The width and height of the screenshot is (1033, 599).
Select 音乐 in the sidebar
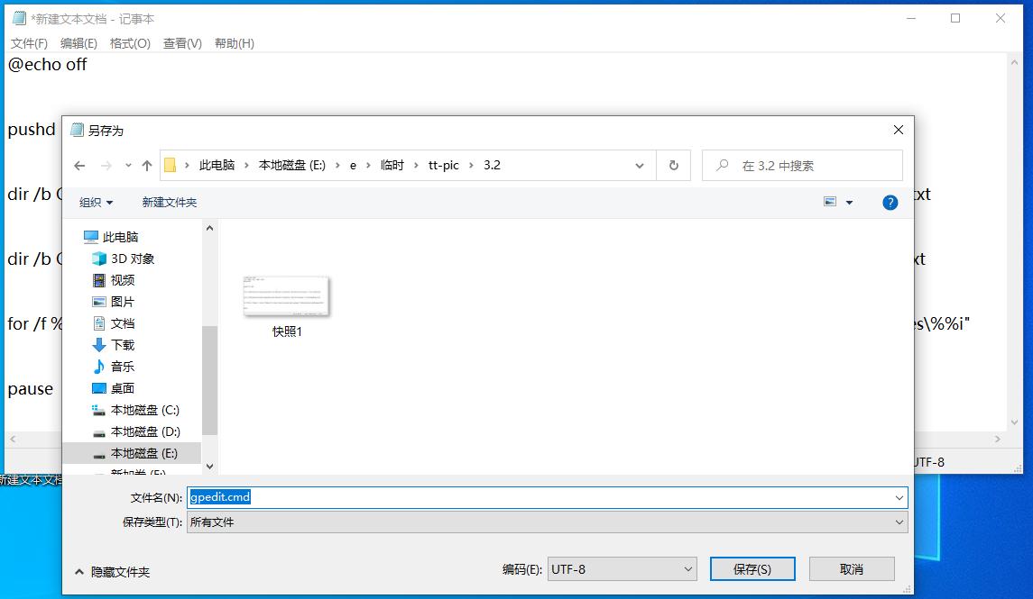coord(121,367)
